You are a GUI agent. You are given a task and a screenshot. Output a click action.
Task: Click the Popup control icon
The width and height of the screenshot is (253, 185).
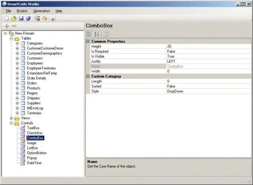tap(23, 158)
